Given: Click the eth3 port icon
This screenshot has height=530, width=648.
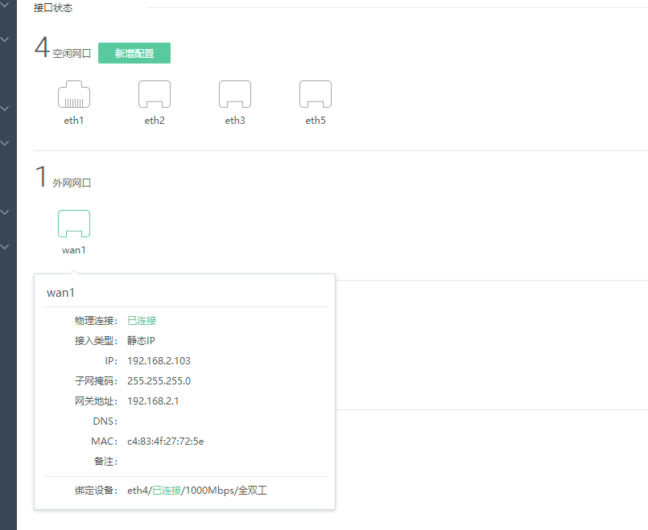Looking at the screenshot, I should pos(235,95).
